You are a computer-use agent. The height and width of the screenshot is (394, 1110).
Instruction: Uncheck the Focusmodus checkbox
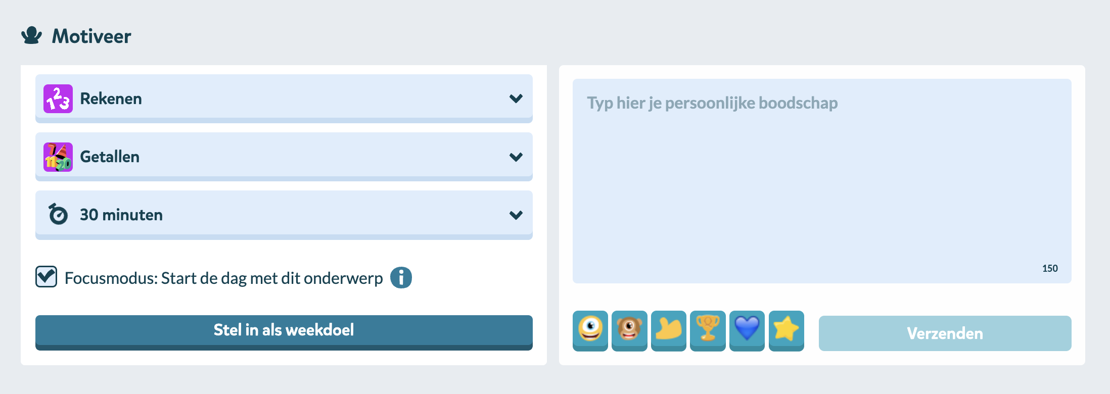[47, 277]
